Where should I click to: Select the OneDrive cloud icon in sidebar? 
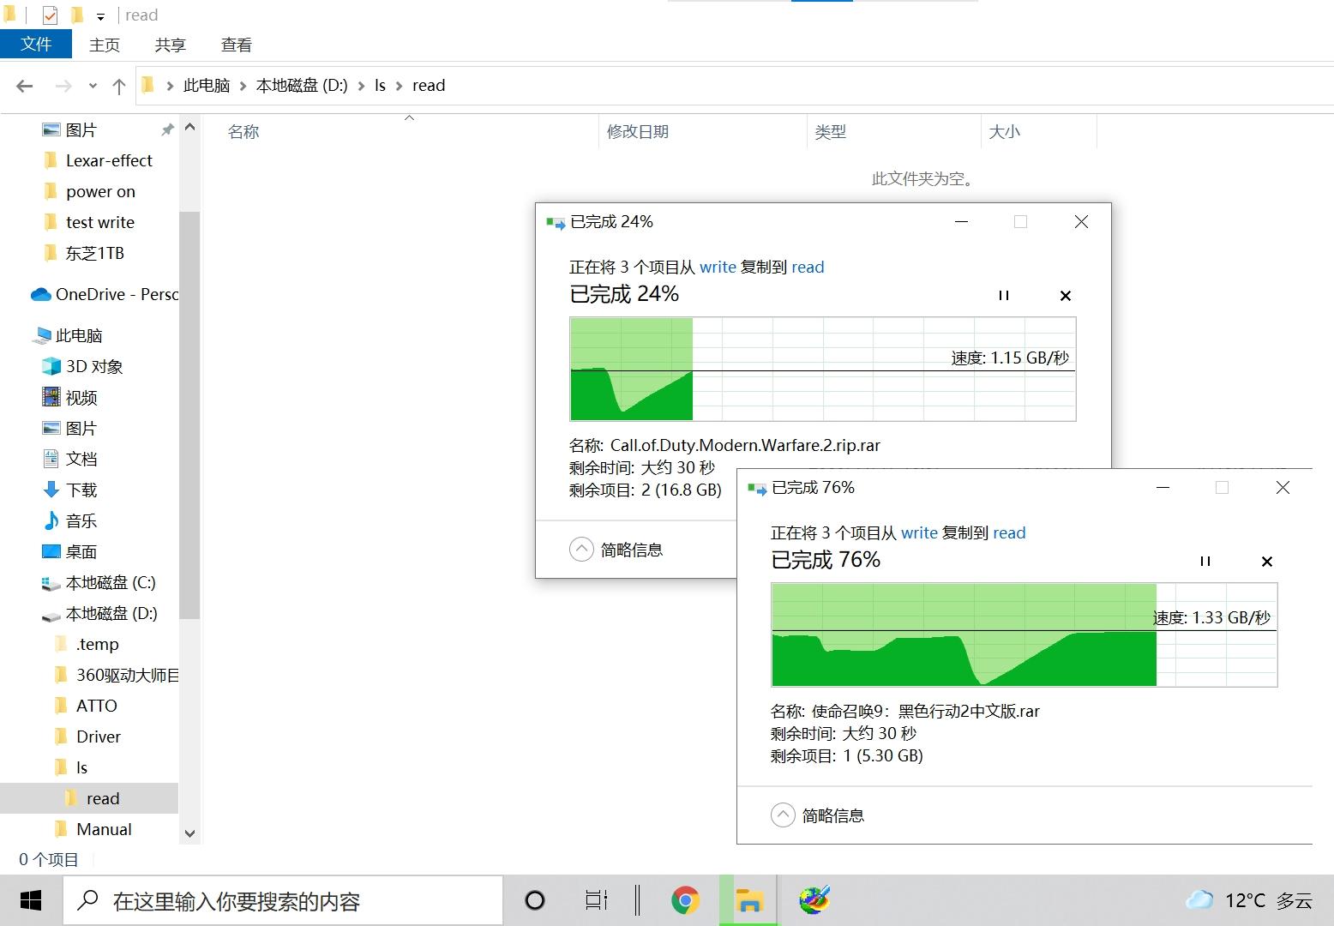tap(40, 294)
